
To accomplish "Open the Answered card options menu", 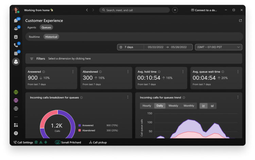I will tap(73, 72).
